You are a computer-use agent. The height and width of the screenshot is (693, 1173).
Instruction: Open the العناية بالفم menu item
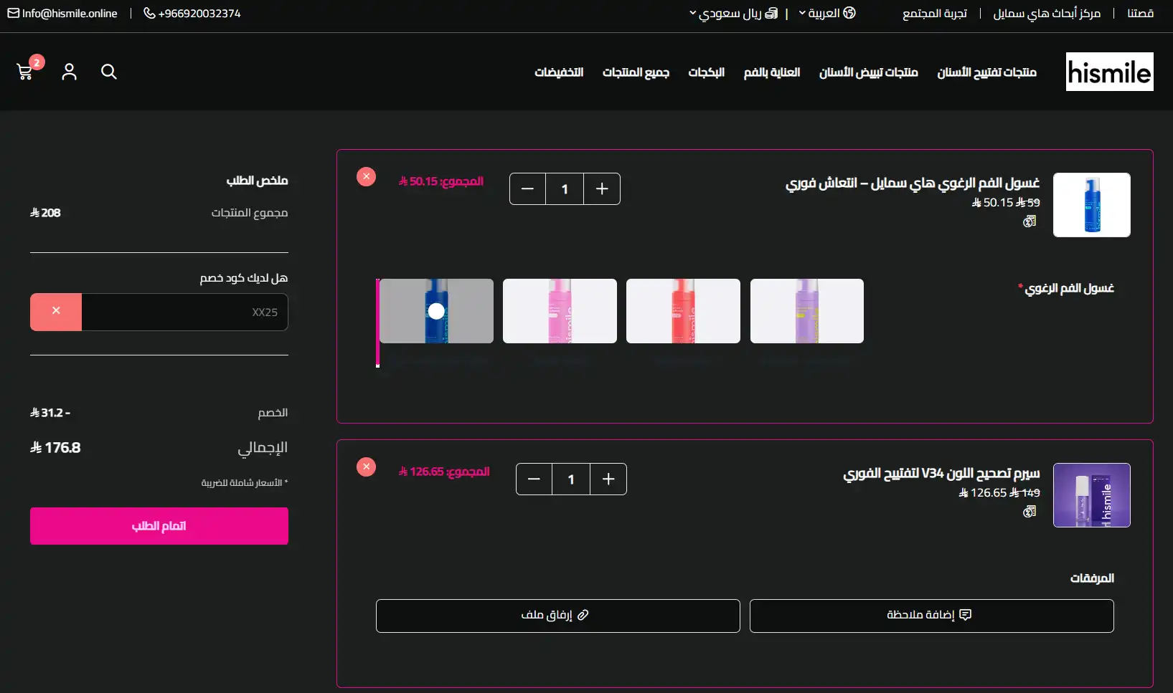[772, 72]
